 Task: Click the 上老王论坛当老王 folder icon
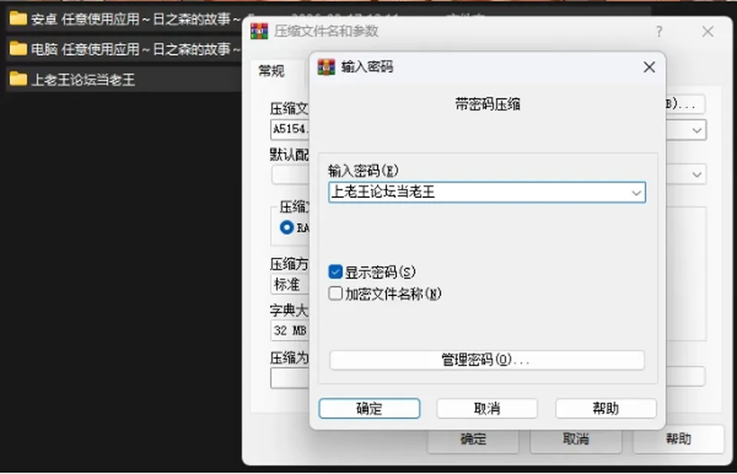18,78
